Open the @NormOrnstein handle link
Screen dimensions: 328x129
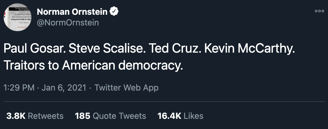tap(68, 23)
